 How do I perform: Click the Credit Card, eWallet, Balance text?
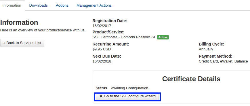(223, 61)
